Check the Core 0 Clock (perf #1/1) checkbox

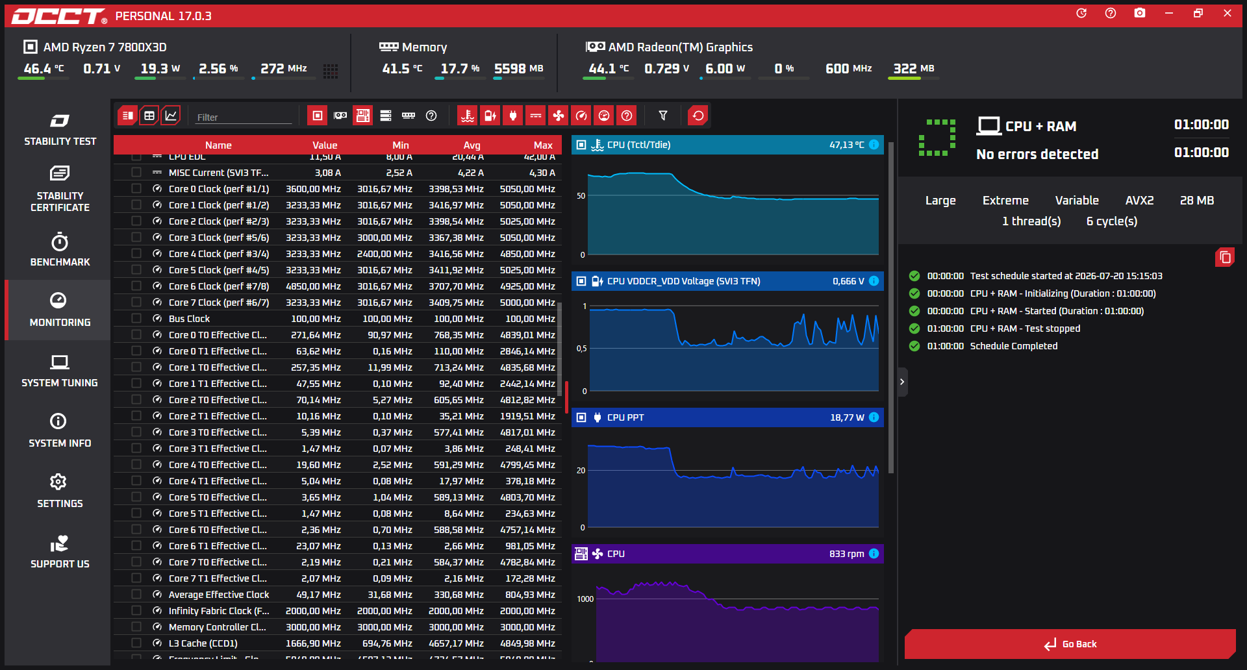click(x=136, y=189)
